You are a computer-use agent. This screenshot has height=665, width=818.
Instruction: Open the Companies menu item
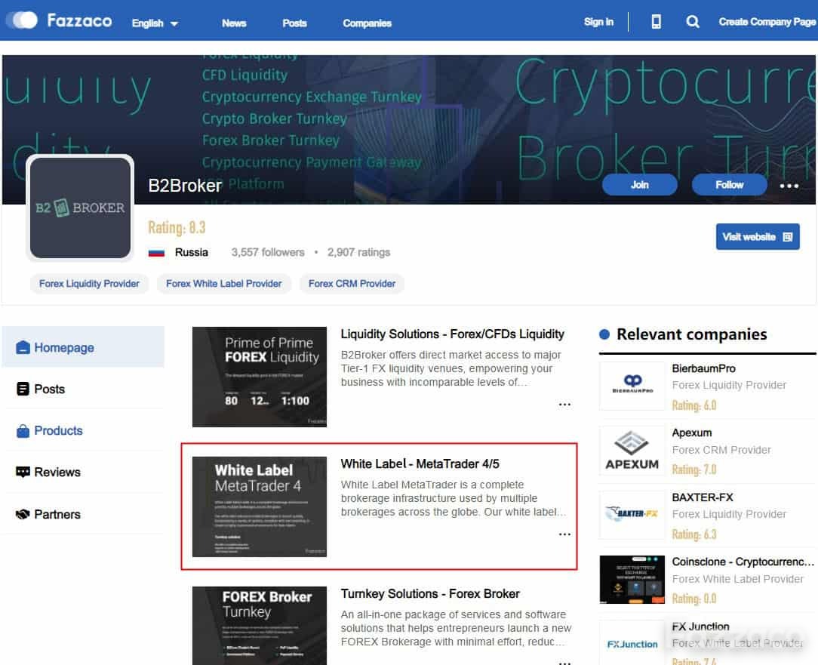pyautogui.click(x=367, y=23)
